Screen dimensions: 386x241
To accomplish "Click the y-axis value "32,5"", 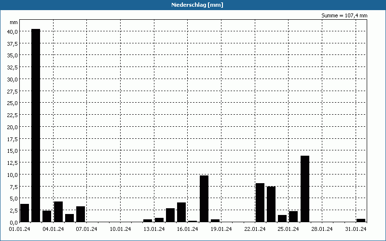I will [13, 67].
